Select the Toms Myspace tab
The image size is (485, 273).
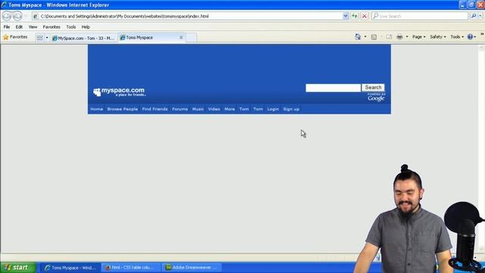tap(149, 37)
